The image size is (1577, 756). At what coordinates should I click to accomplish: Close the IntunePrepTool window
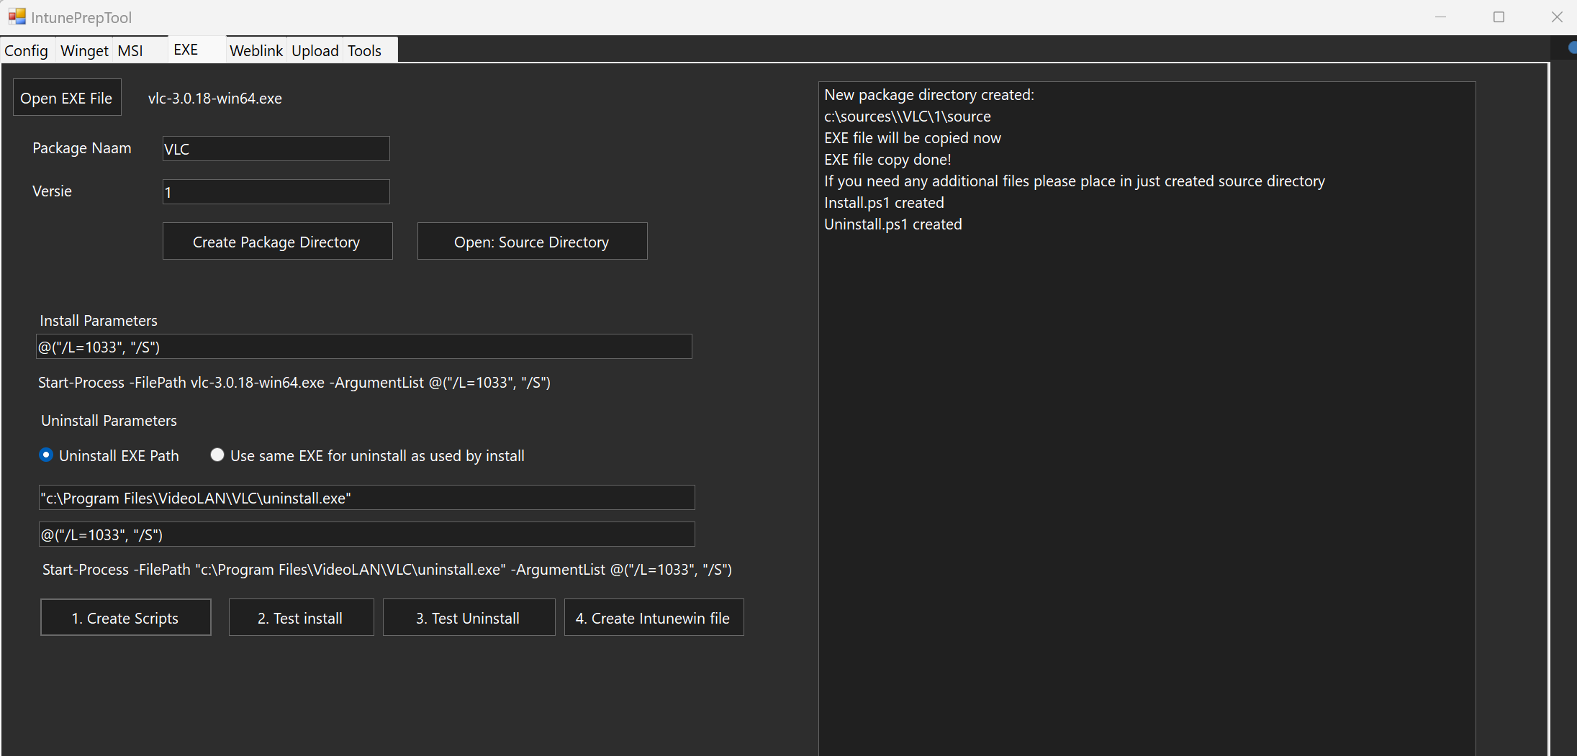(1557, 17)
